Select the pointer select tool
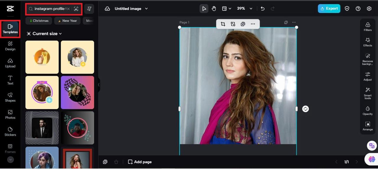This screenshot has width=378, height=169. coord(204,9)
